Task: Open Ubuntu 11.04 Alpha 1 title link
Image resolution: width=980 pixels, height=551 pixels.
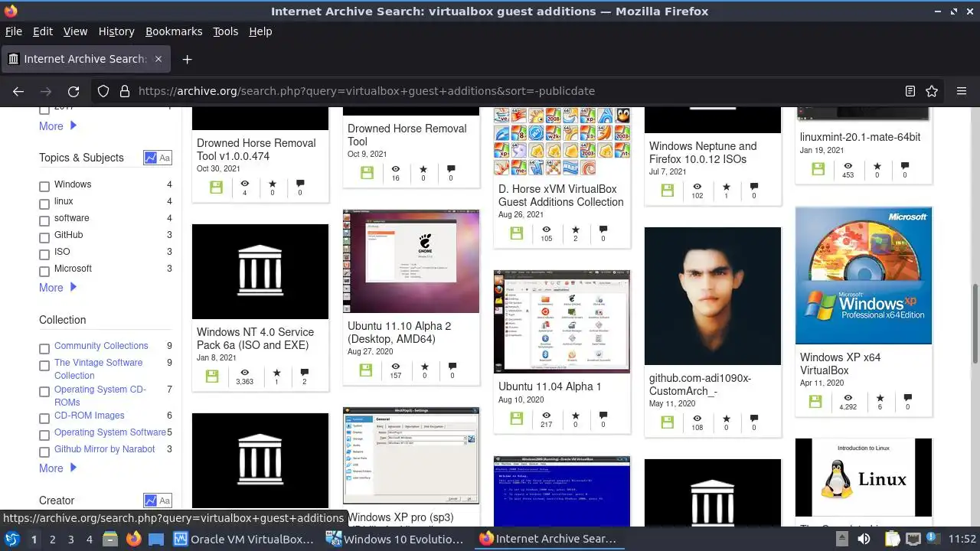Action: click(x=550, y=386)
